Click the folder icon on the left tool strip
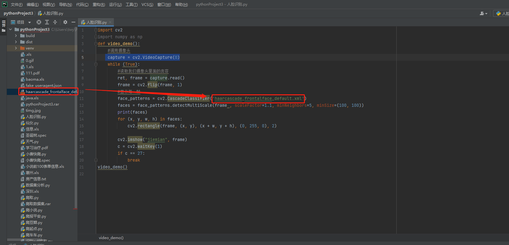The width and height of the screenshot is (509, 245). [x=4, y=31]
